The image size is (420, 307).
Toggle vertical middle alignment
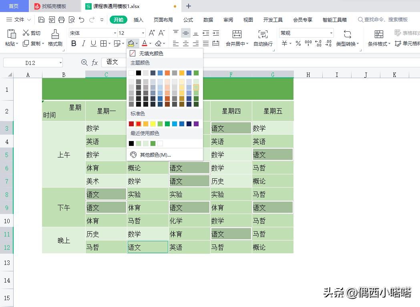(186, 33)
